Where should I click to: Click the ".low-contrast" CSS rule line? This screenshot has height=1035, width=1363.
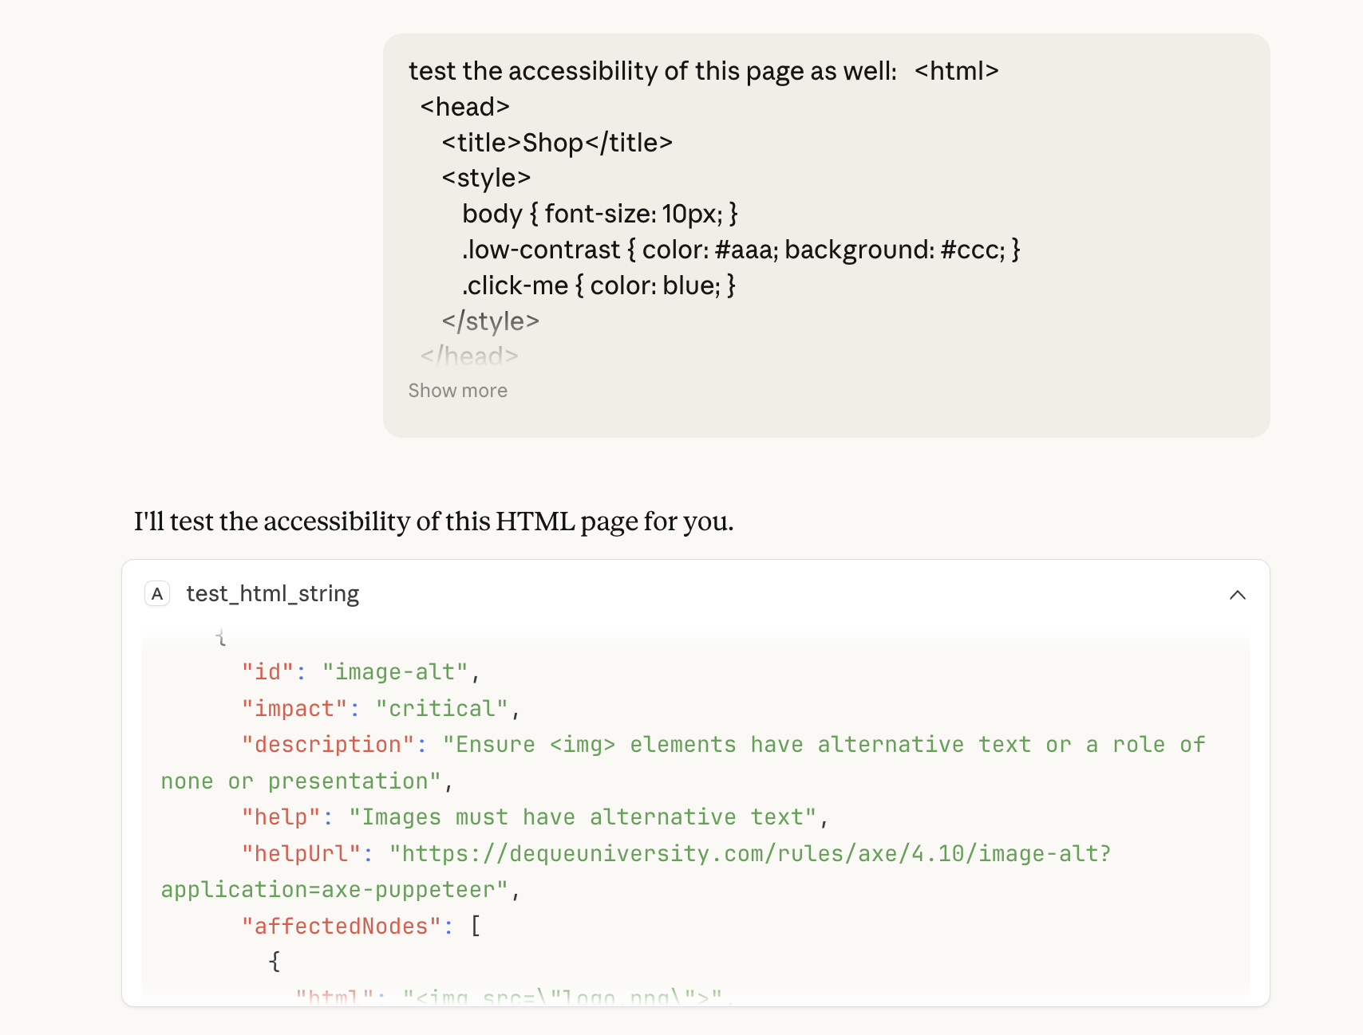(x=741, y=249)
